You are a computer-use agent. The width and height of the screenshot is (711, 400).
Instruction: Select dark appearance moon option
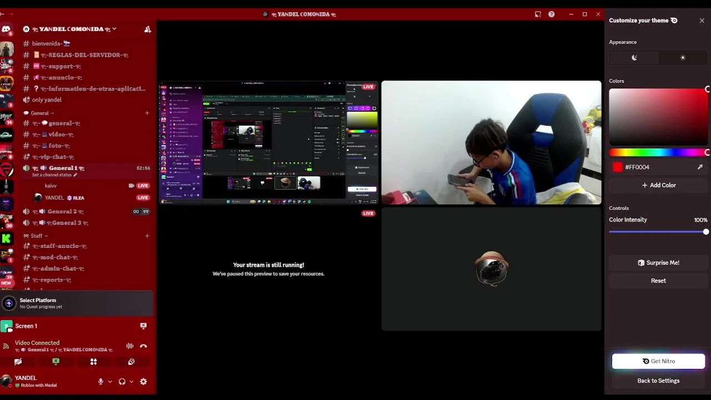pos(634,58)
